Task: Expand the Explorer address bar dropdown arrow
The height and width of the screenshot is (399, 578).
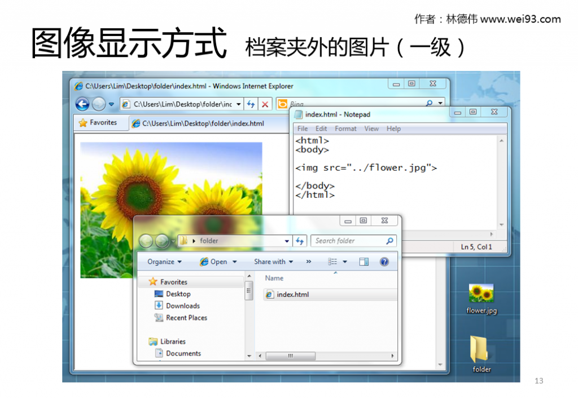Action: 286,241
